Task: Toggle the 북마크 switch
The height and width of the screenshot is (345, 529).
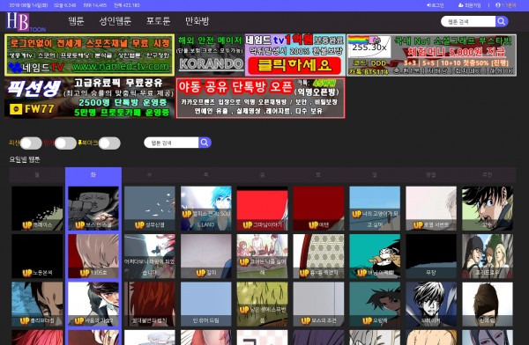Action: point(109,143)
